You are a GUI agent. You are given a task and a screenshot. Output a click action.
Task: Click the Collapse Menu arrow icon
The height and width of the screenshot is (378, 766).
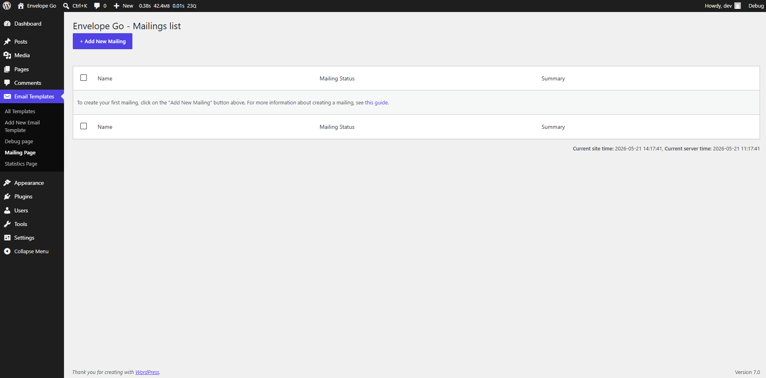(7, 251)
